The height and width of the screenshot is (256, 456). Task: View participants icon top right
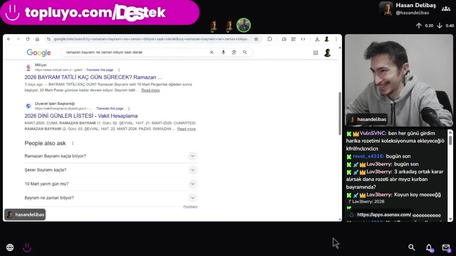446,9
